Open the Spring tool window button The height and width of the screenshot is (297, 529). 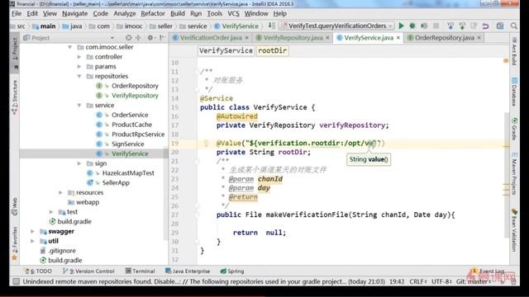(x=232, y=271)
